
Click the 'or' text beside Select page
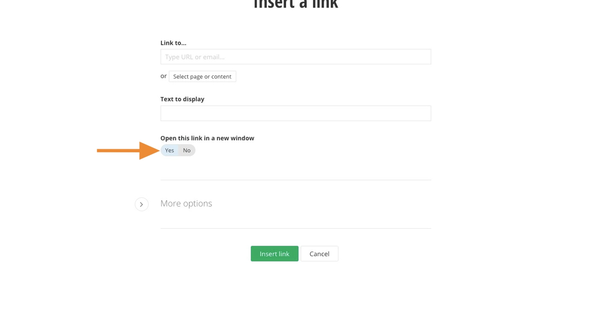point(164,76)
